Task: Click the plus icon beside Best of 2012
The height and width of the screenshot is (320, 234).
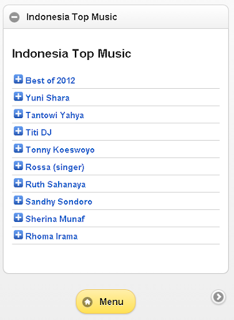Action: [x=18, y=79]
